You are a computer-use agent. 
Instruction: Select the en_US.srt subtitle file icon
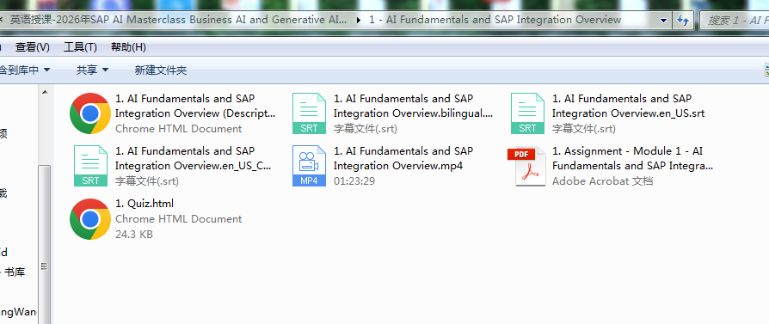coord(527,113)
